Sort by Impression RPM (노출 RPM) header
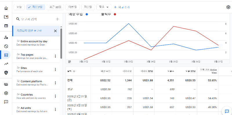Screen dimensions: 232x115 [x=191, y=71]
